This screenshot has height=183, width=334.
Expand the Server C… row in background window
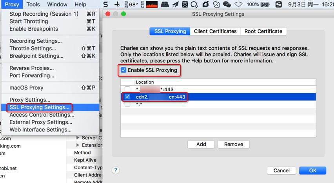(78, 138)
